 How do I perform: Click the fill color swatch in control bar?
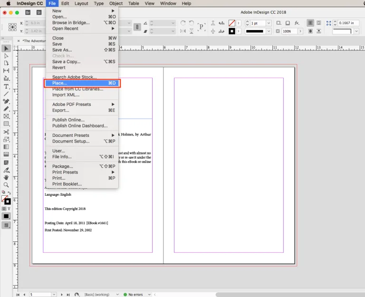click(x=232, y=23)
